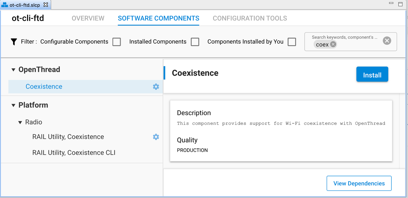
Task: Open the Configuration Tools tab
Action: click(x=250, y=18)
